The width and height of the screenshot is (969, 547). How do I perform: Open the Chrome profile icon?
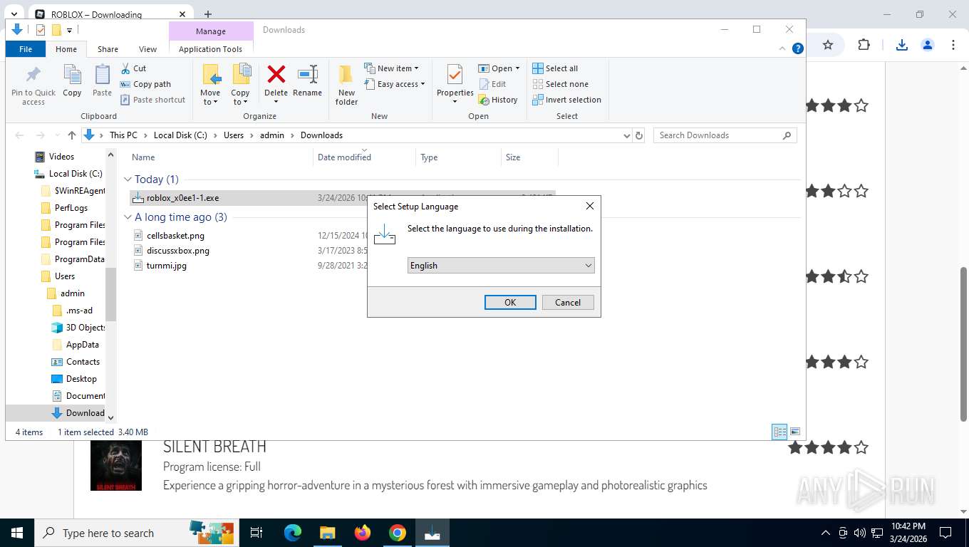click(x=928, y=45)
